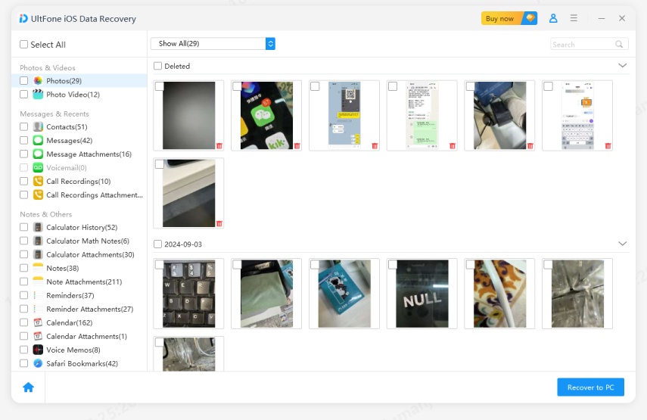647x420 pixels.
Task: Select Photo Video(12) in the sidebar
Action: [73, 95]
